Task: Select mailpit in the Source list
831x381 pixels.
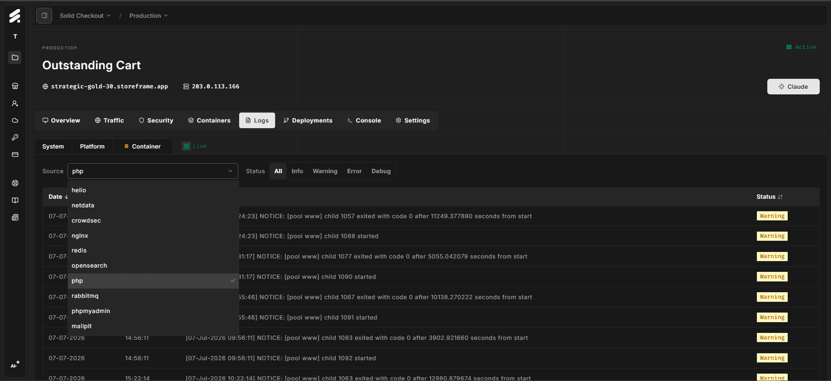Action: click(x=153, y=326)
